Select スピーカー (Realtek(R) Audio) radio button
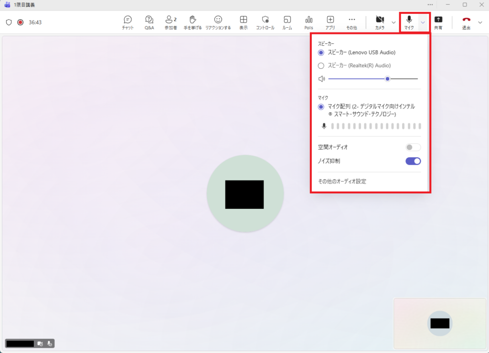This screenshot has width=489, height=353. tap(321, 66)
